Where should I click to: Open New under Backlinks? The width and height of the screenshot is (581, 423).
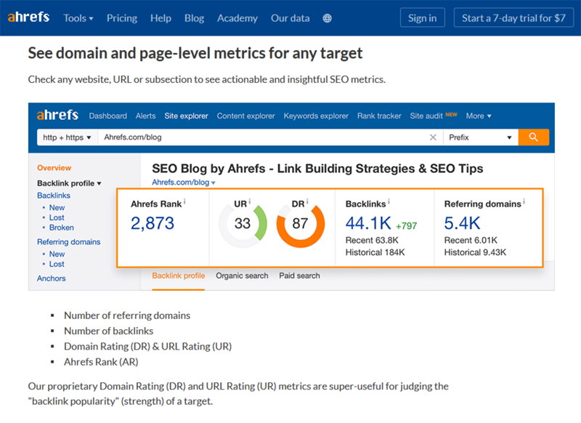pos(57,208)
